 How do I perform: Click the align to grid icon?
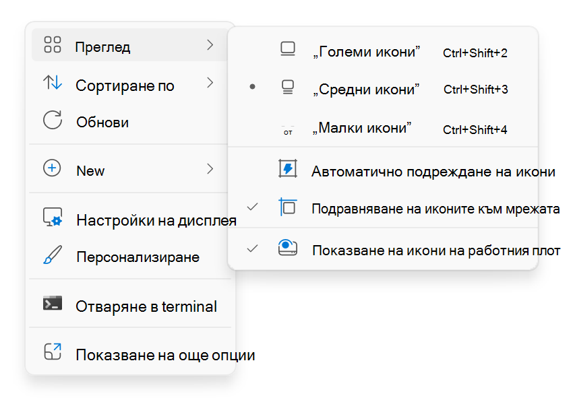tap(288, 207)
